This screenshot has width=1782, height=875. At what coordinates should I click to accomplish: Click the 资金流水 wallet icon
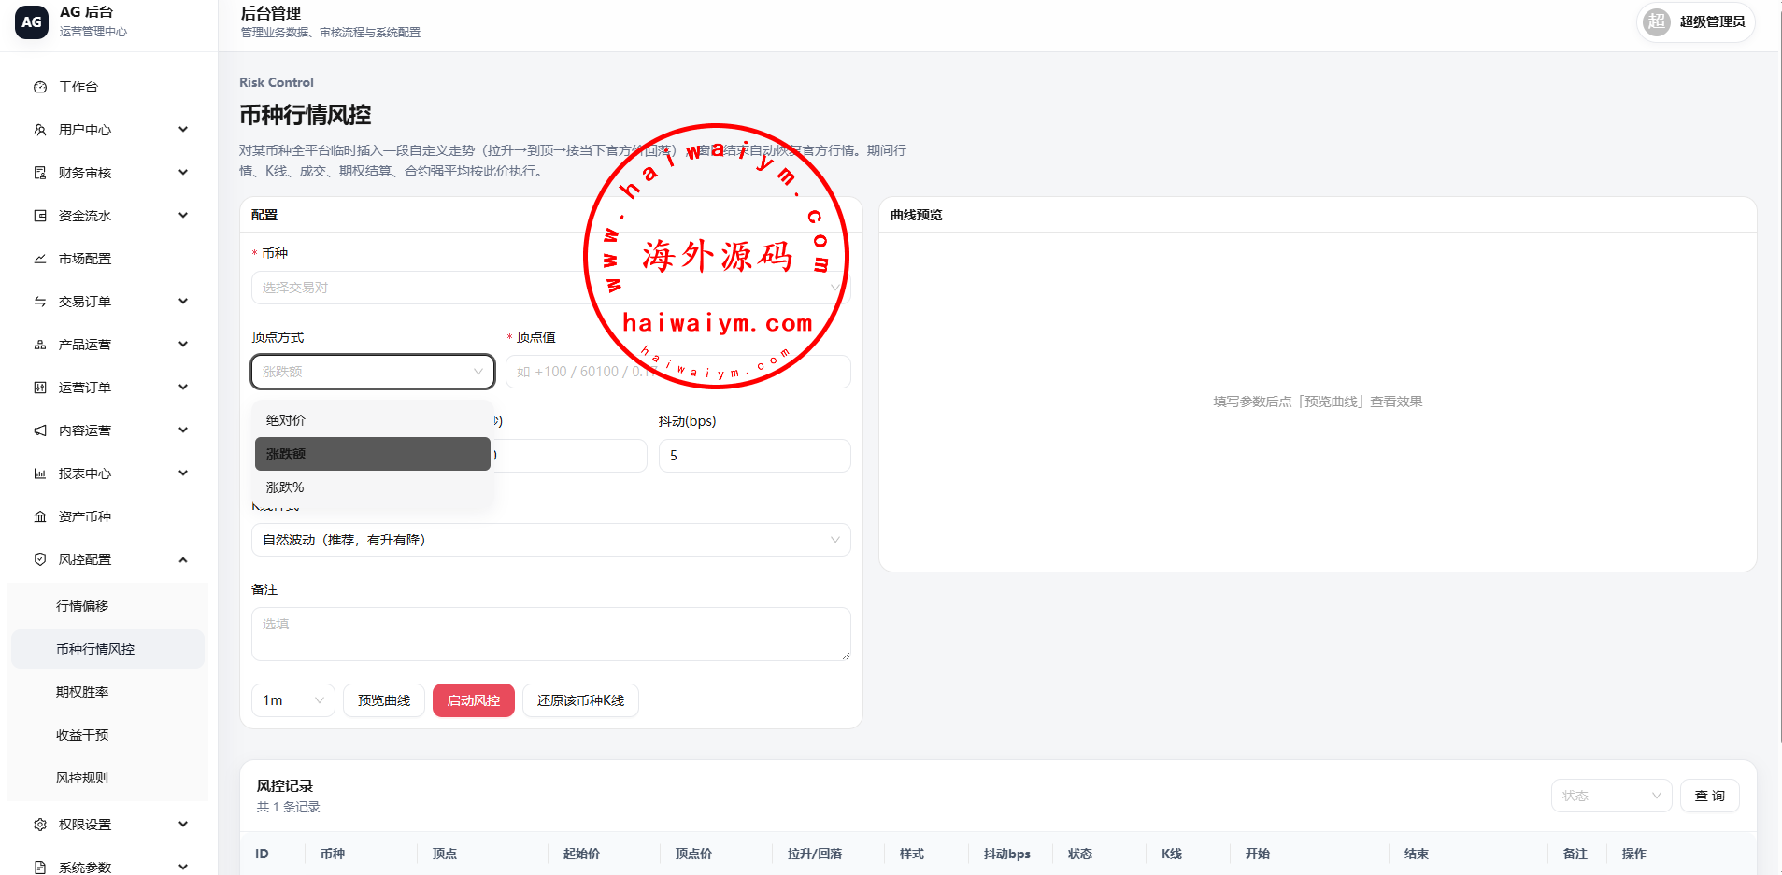[40, 216]
